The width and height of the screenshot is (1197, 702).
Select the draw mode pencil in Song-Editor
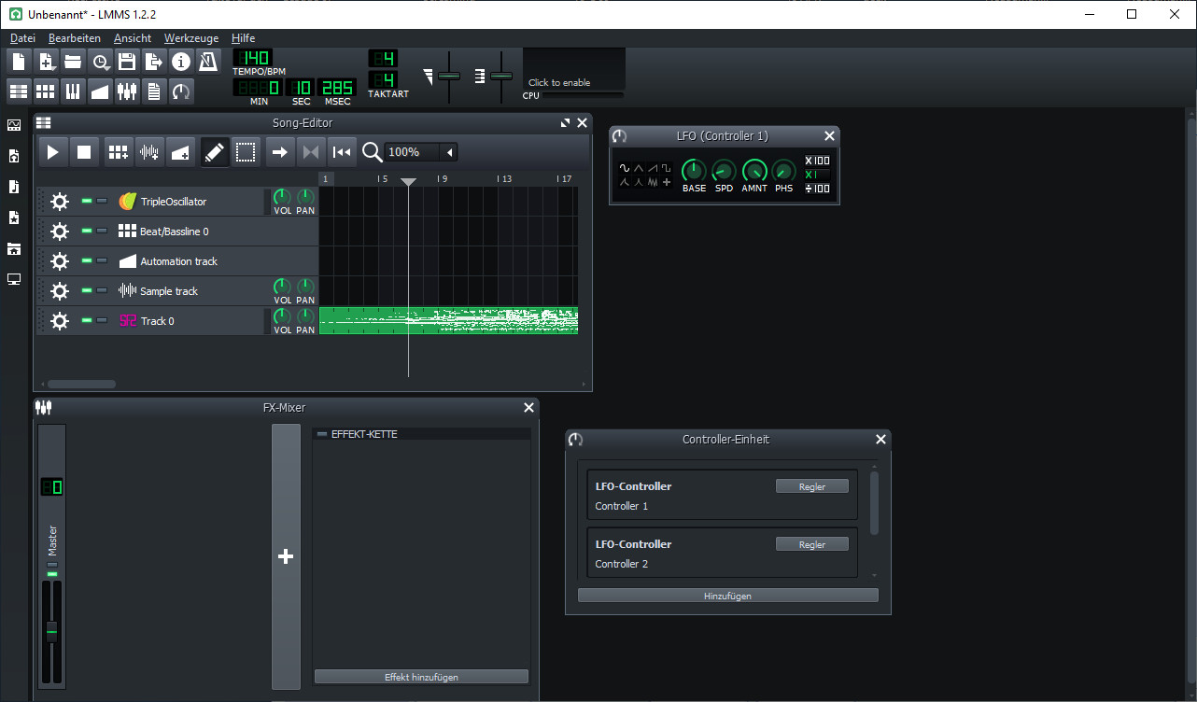(x=214, y=151)
